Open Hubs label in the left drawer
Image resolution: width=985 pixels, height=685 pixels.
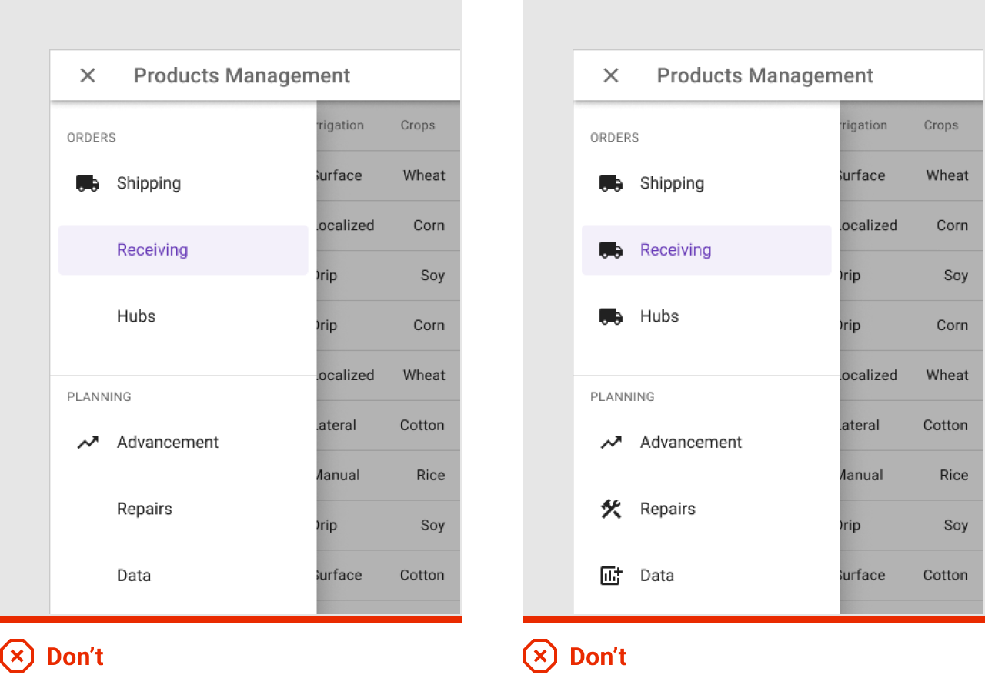[136, 316]
